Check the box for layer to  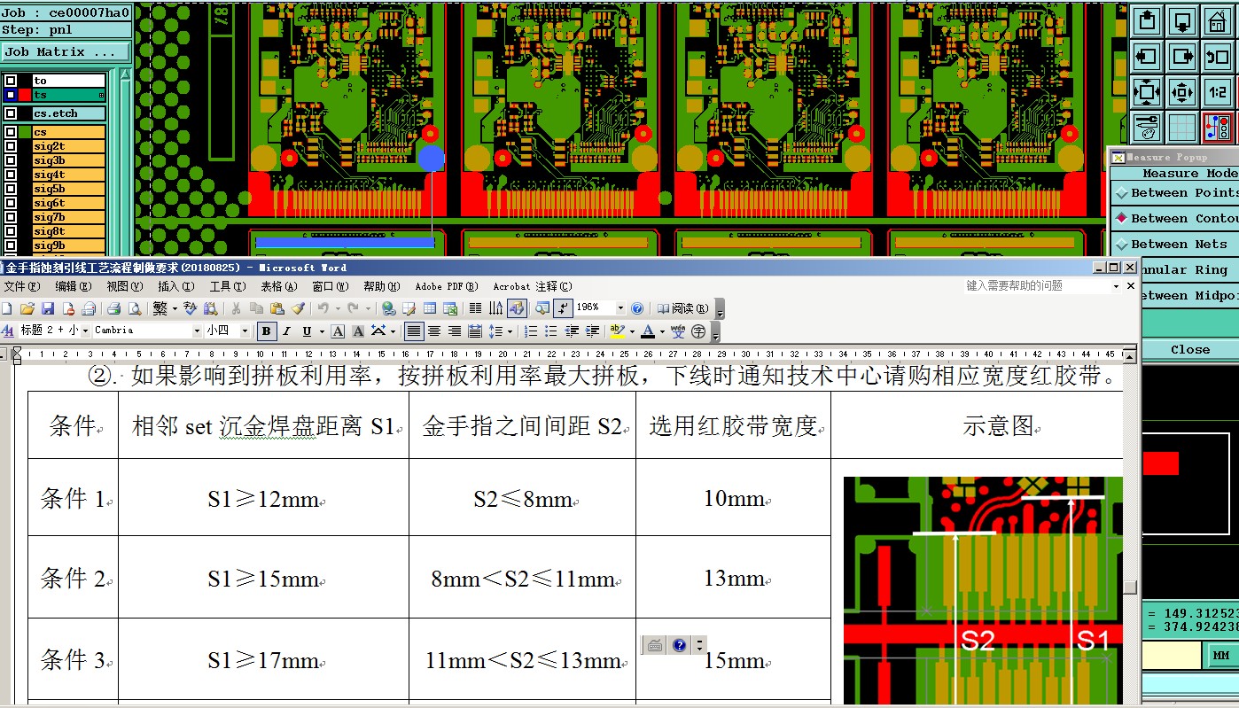pos(11,81)
